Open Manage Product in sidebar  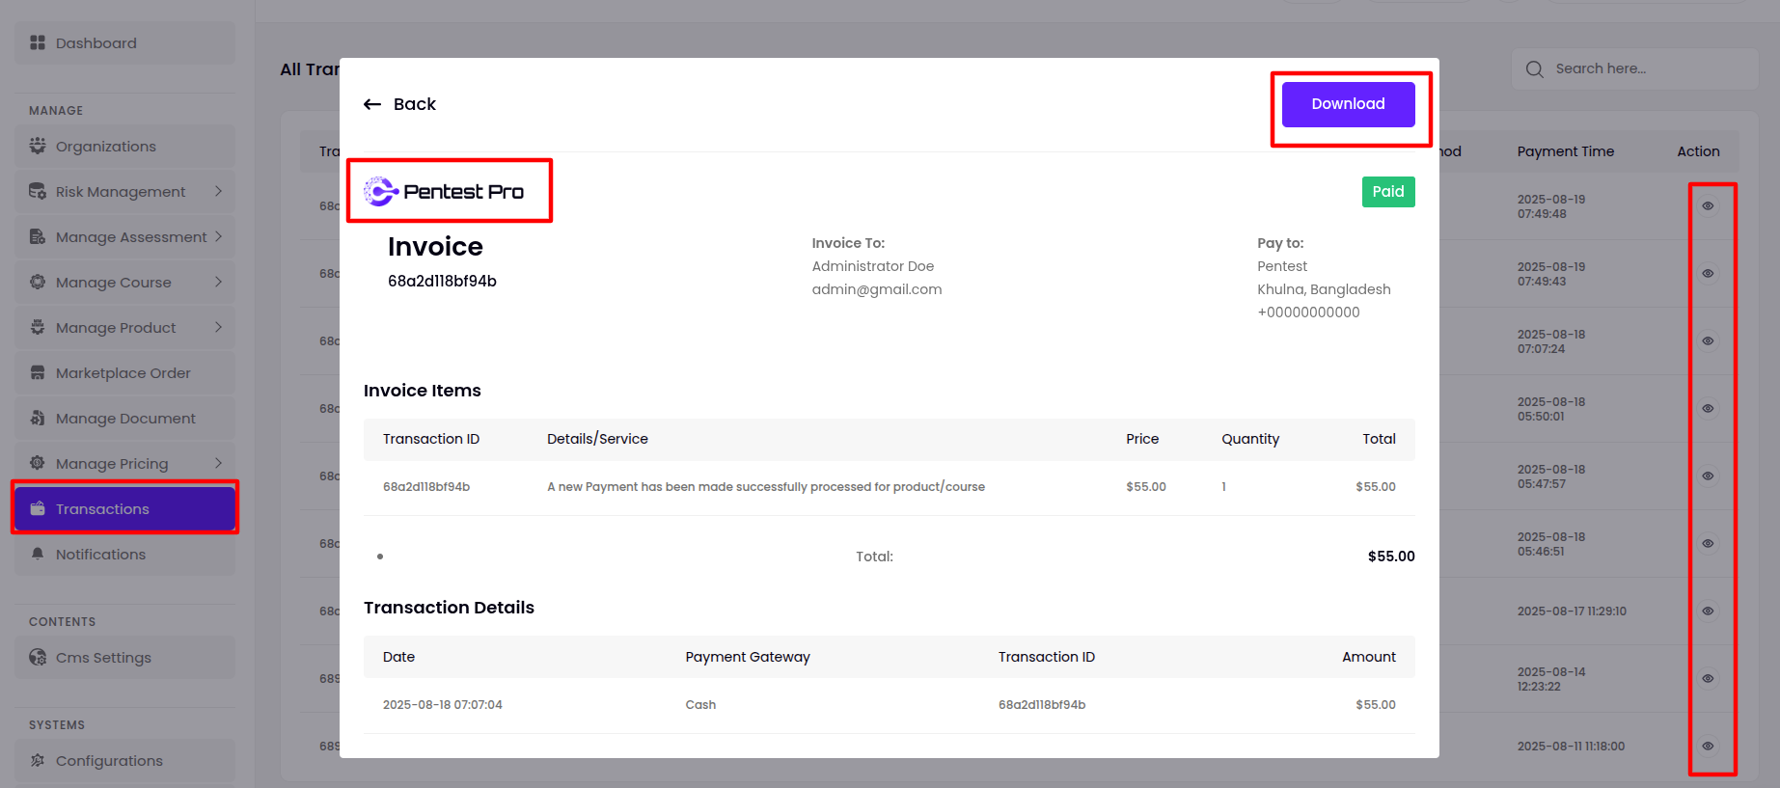tap(116, 328)
